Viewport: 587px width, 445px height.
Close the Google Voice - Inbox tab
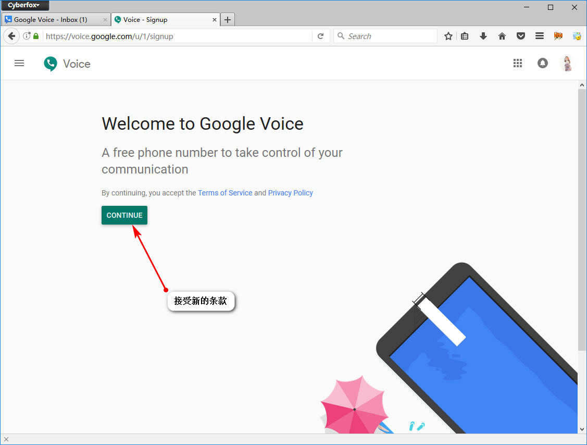[105, 20]
